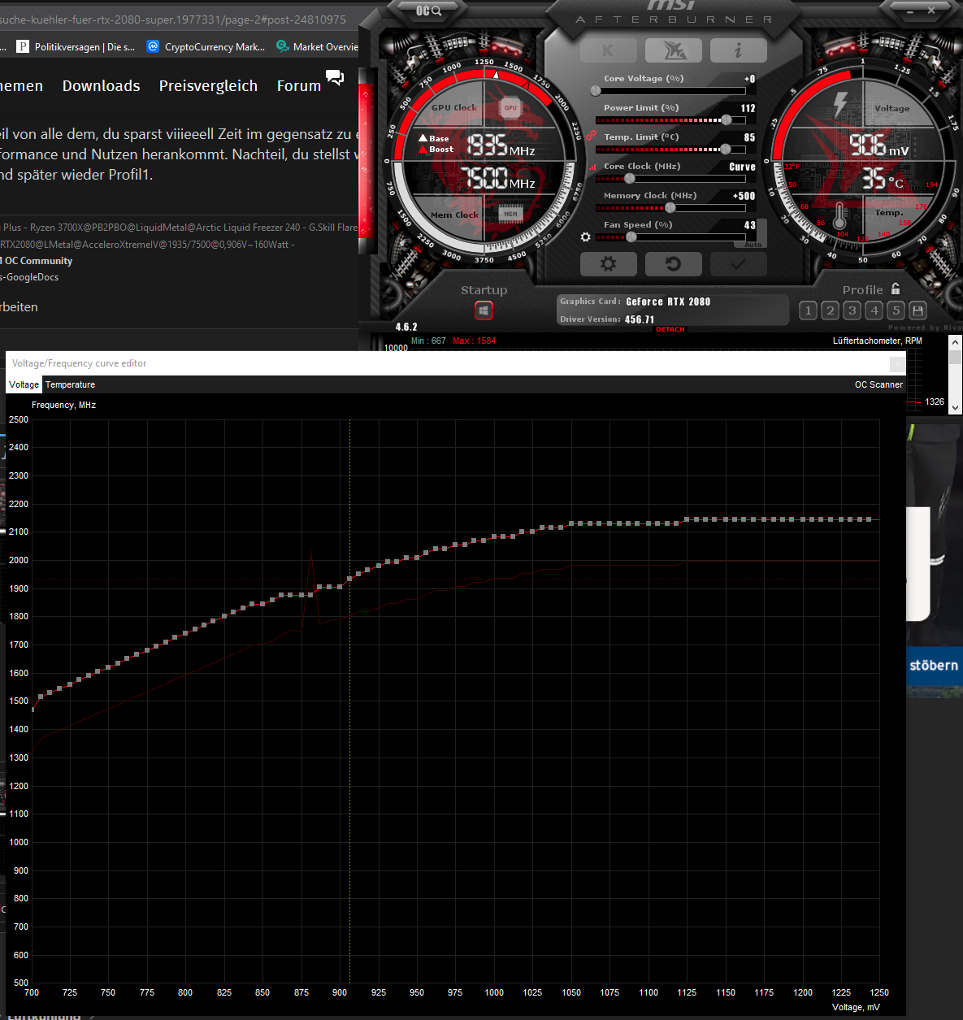Screen dimensions: 963x1020
Task: Open fan settings gear beside Fan Speed
Action: (585, 237)
